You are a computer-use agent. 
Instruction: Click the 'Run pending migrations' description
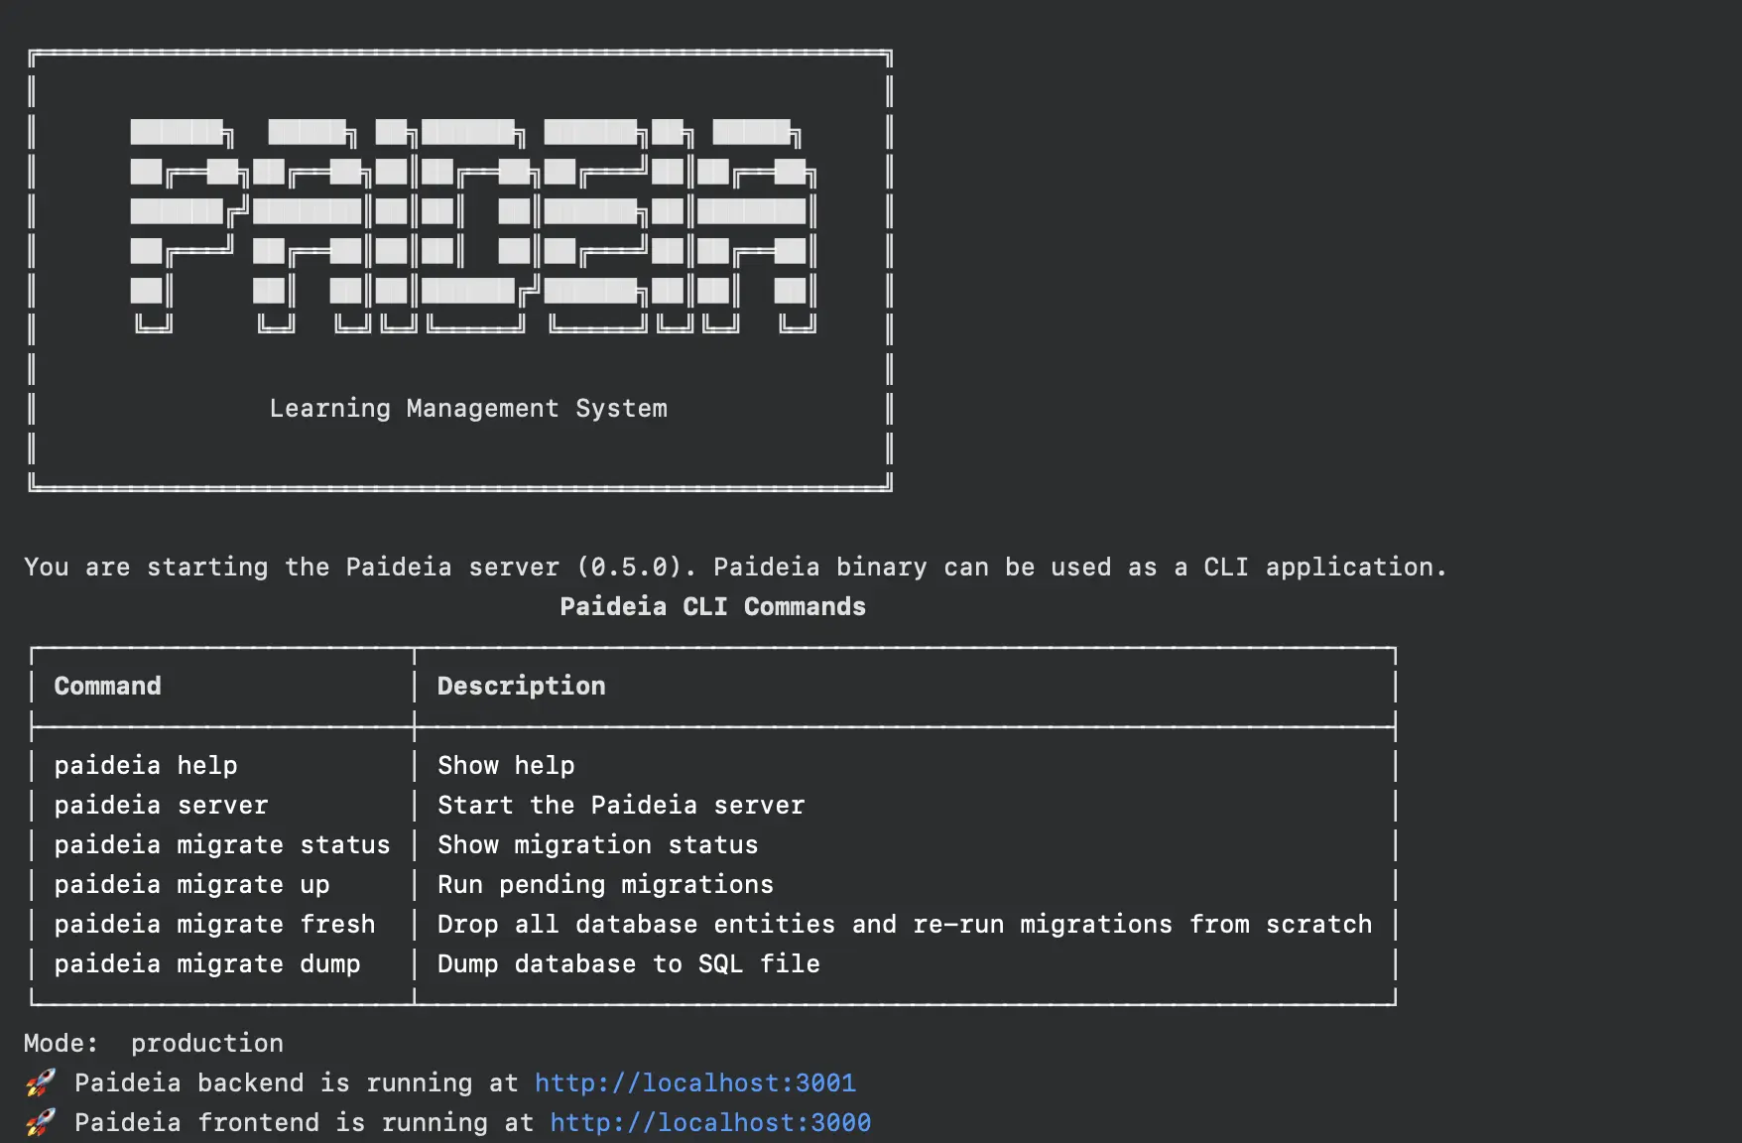(x=605, y=884)
